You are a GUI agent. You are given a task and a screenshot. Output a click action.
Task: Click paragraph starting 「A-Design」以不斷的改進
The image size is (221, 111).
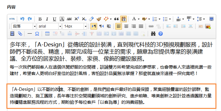[110, 96]
